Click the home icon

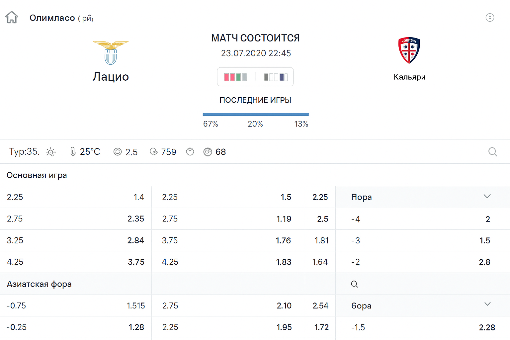[x=12, y=17]
